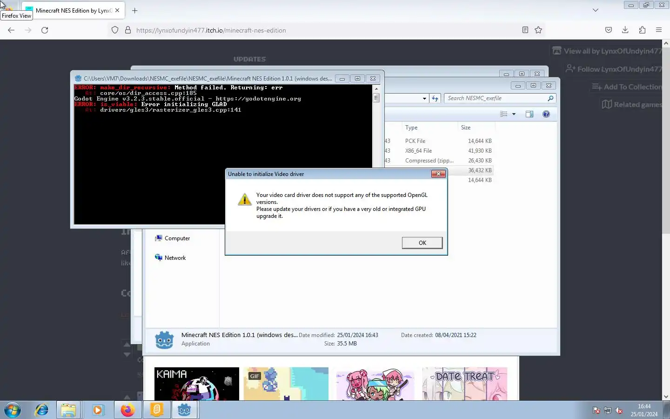Click the Explorer refresh button

point(435,98)
